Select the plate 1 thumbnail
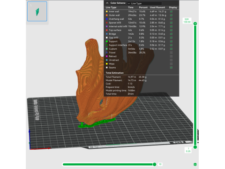225x169 pixels. click(37, 11)
